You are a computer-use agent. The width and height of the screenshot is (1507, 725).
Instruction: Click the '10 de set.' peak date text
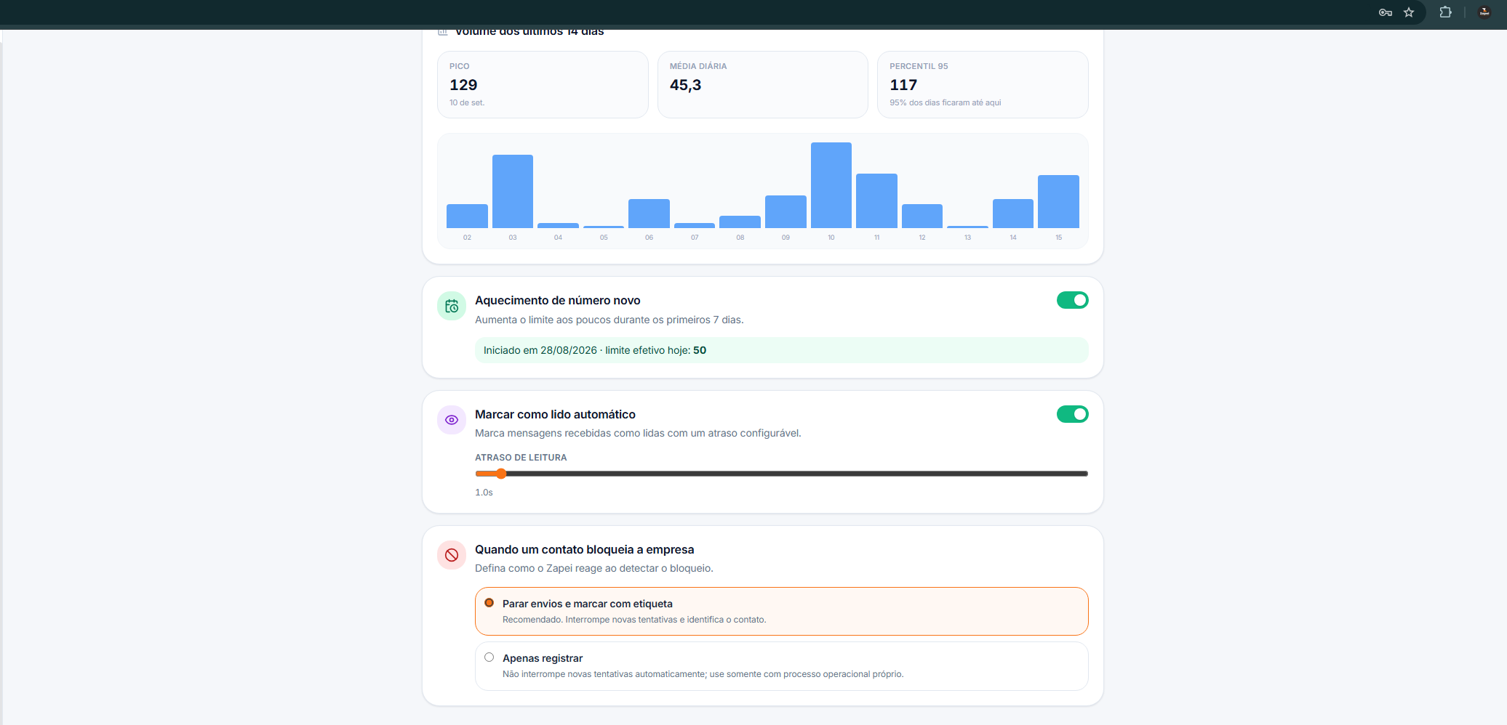[467, 102]
